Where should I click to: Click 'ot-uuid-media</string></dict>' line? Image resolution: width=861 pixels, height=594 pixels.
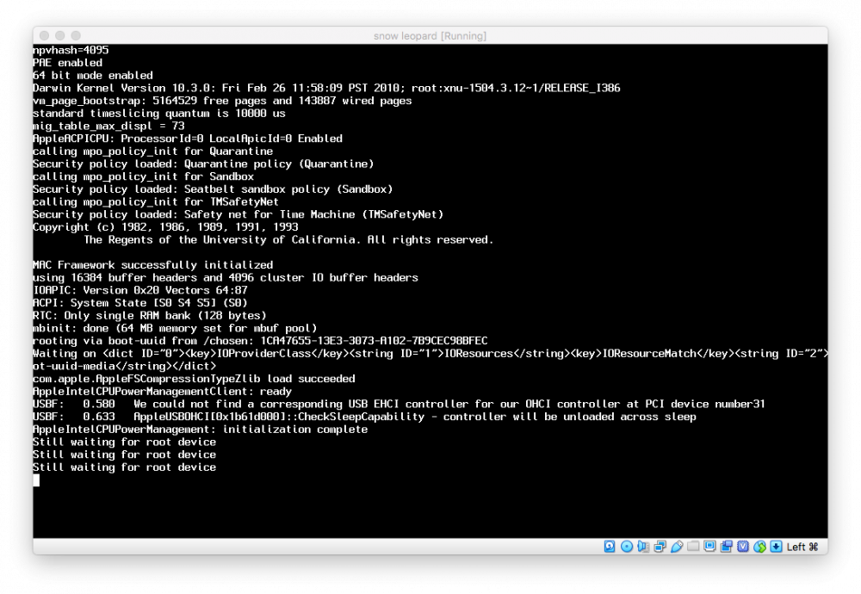pyautogui.click(x=125, y=366)
